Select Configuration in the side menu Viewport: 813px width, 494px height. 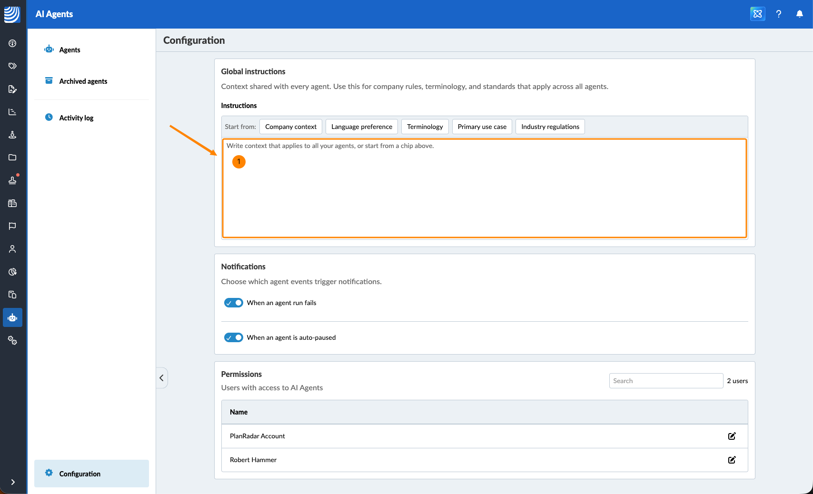coord(91,474)
